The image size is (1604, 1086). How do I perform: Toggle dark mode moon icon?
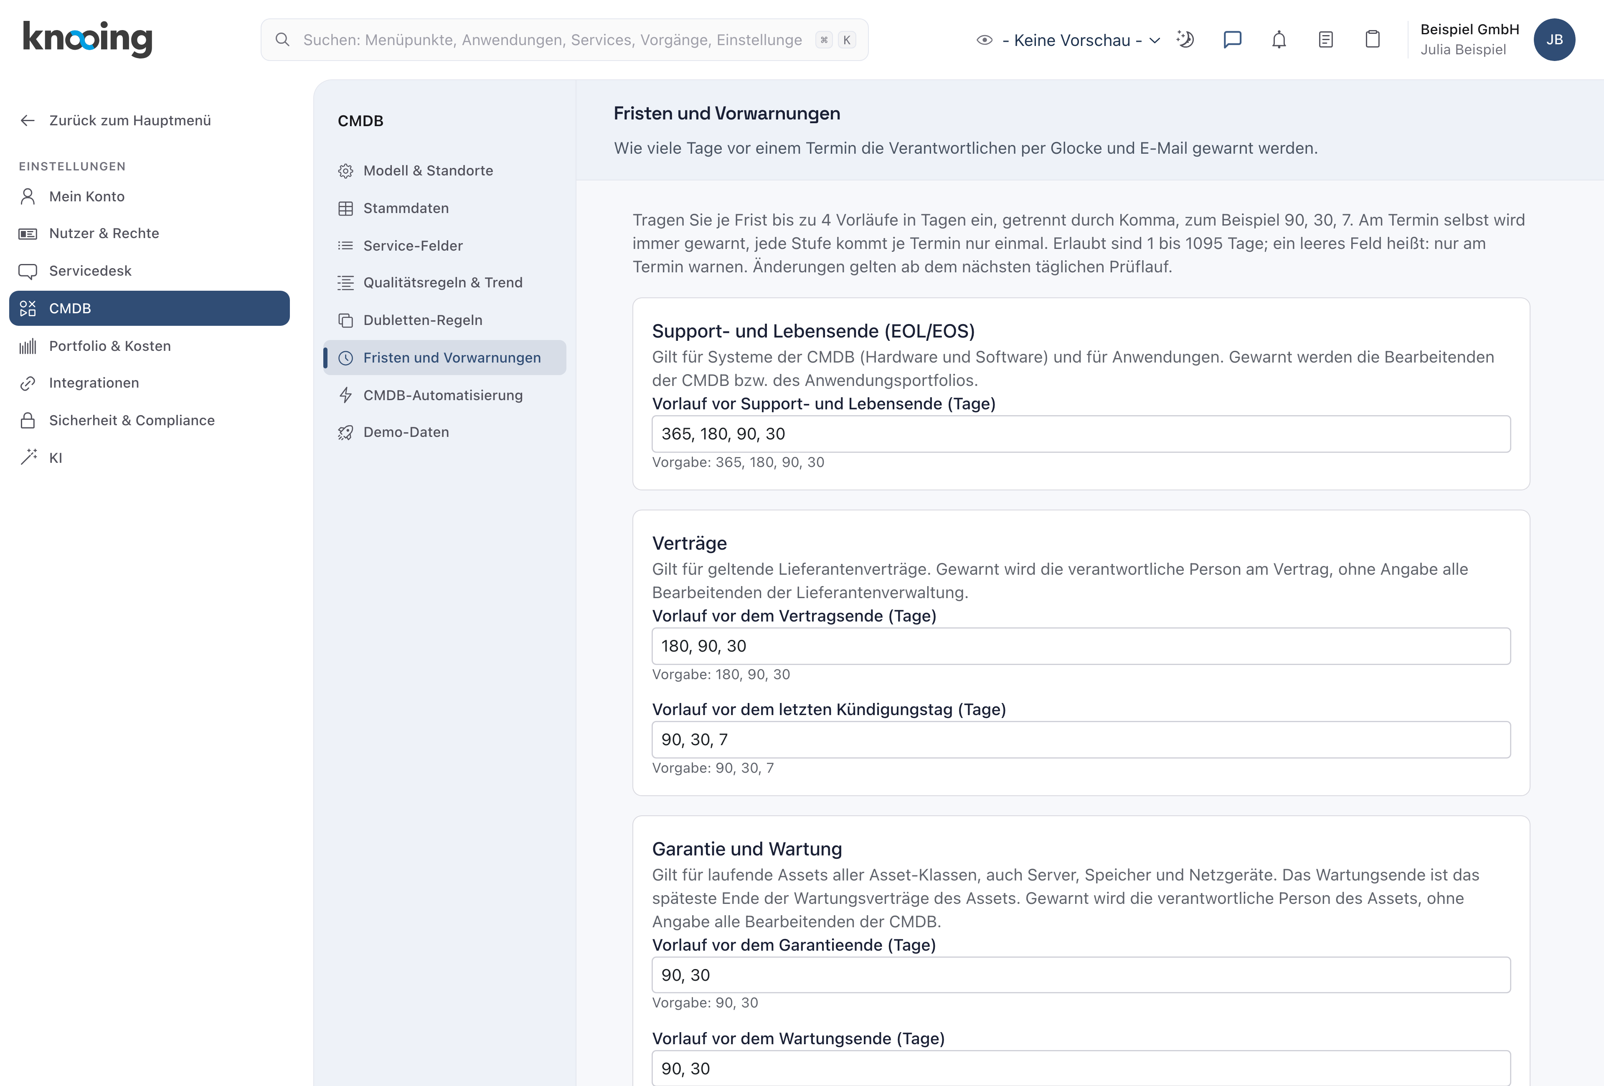[x=1185, y=39]
